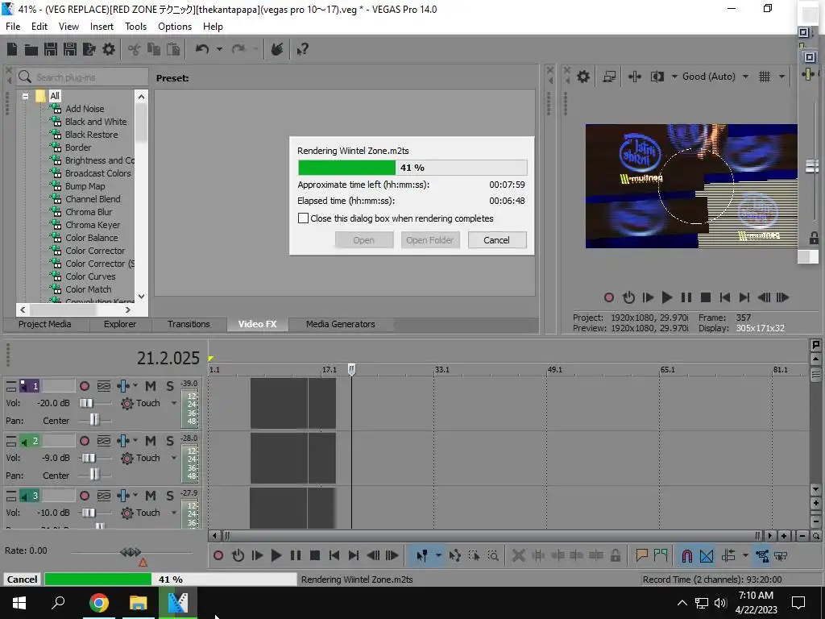The width and height of the screenshot is (825, 619).
Task: Click Stop button under video preview
Action: point(706,297)
